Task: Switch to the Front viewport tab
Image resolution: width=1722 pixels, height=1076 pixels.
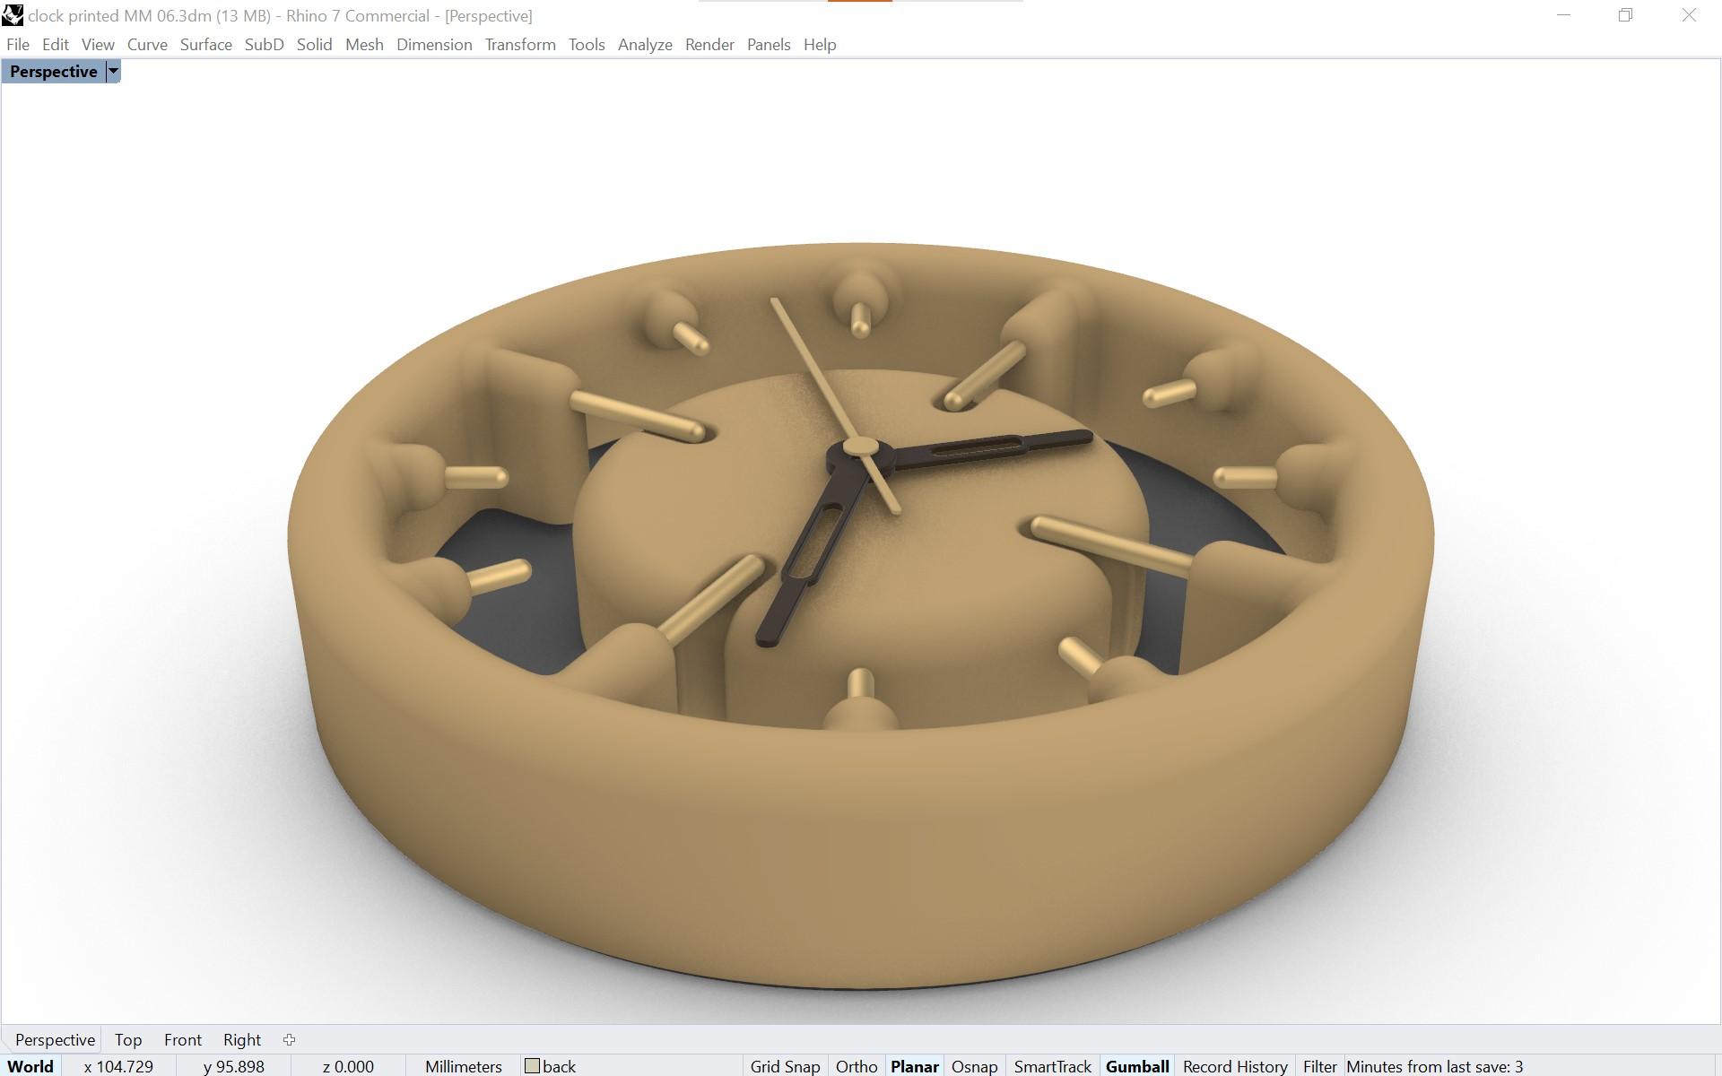Action: 182,1039
